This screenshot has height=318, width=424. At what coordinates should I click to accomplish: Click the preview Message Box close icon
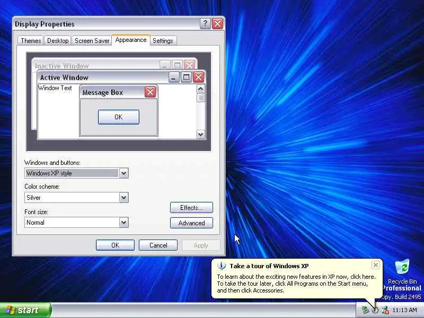[150, 92]
